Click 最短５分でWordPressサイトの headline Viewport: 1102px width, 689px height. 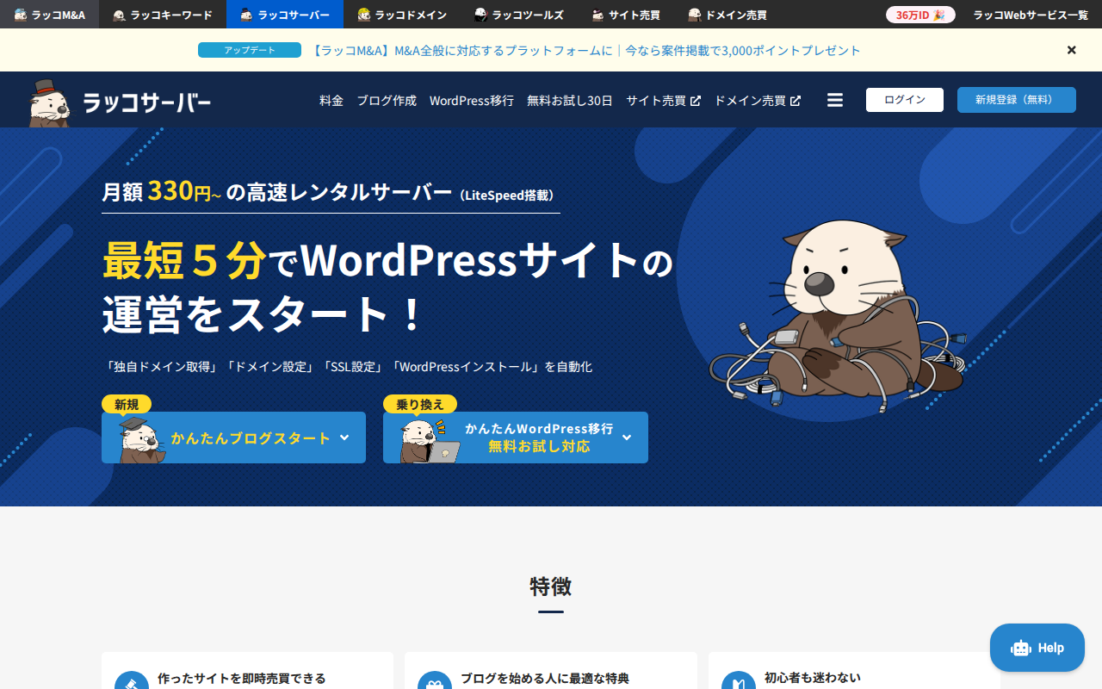point(387,260)
